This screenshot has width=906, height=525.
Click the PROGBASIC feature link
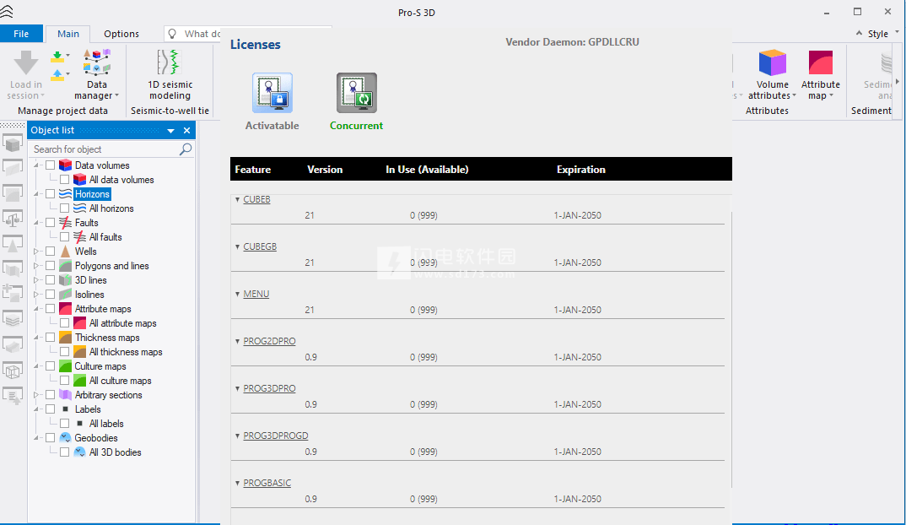(267, 484)
